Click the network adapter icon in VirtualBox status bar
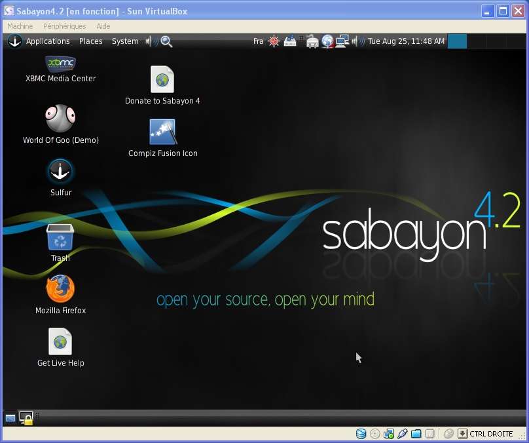This screenshot has height=443, width=529. (389, 434)
